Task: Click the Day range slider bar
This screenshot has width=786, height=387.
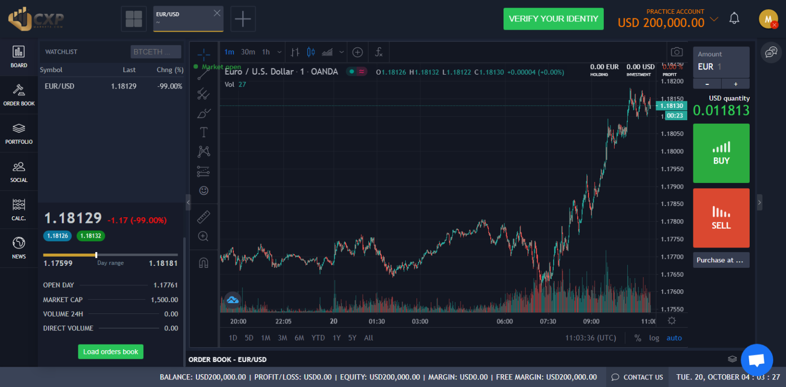Action: point(111,255)
